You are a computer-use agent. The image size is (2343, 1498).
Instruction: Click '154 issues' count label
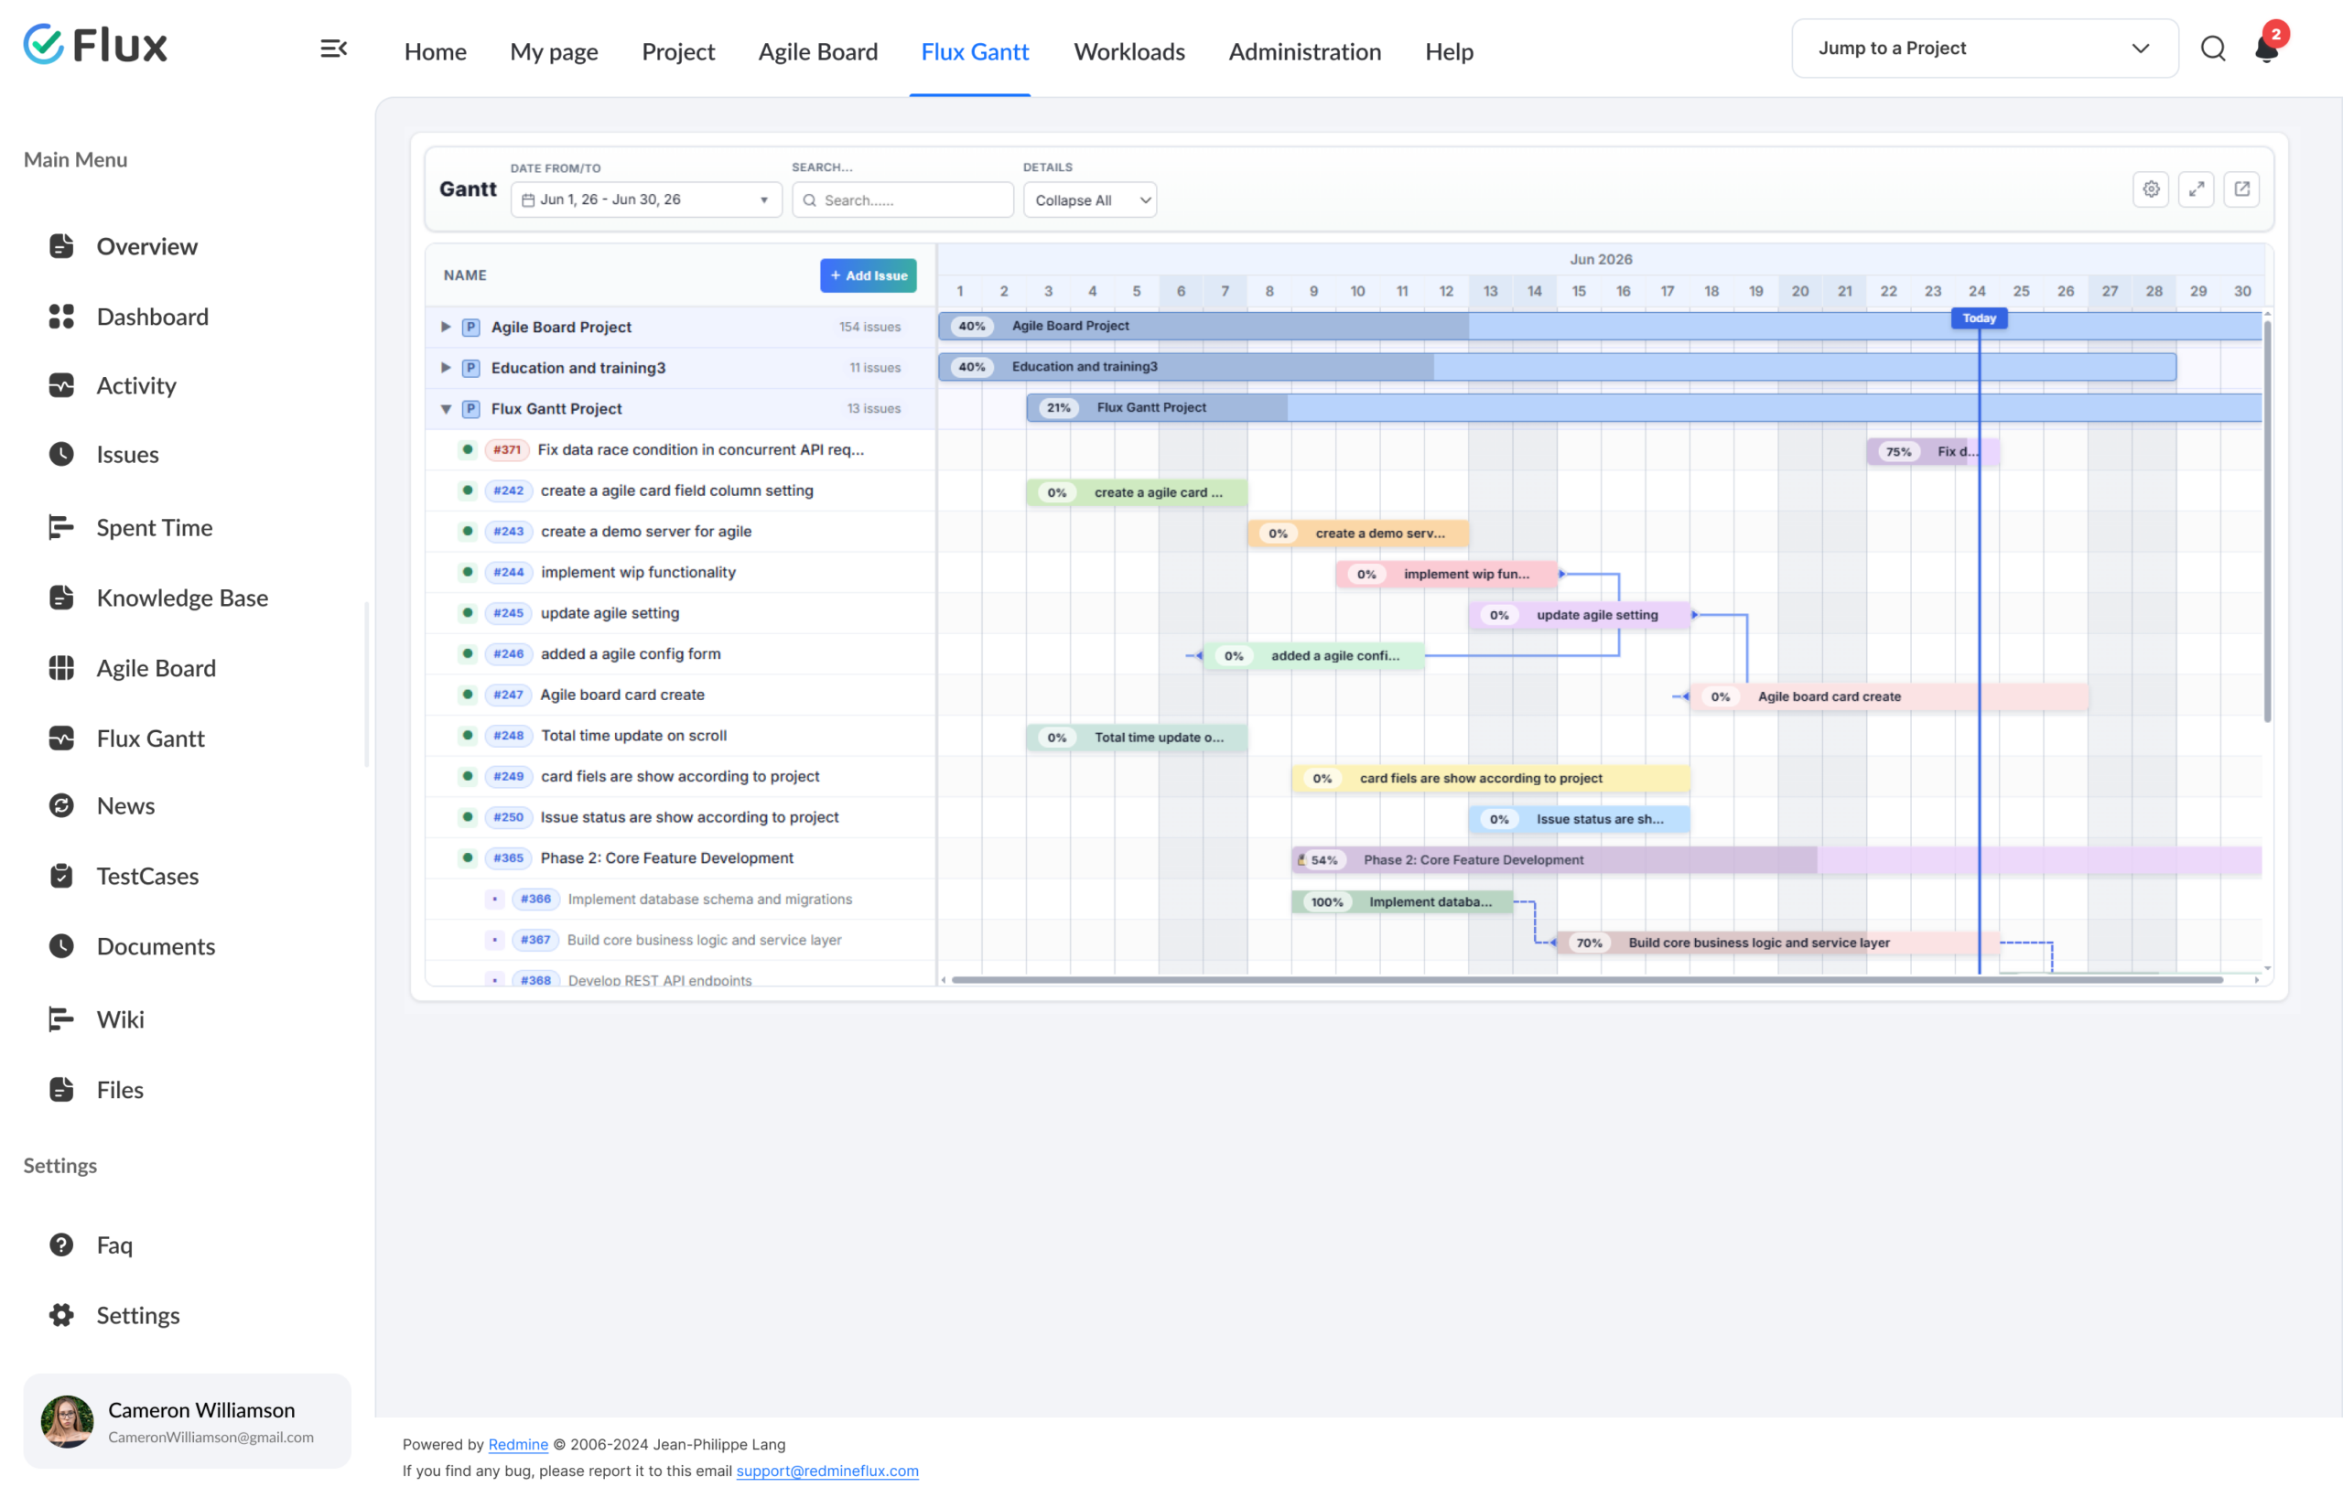[x=869, y=327]
